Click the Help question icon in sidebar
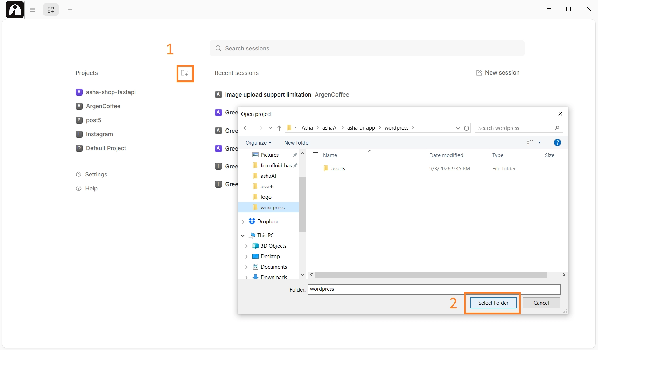This screenshot has height=378, width=672. click(x=79, y=188)
